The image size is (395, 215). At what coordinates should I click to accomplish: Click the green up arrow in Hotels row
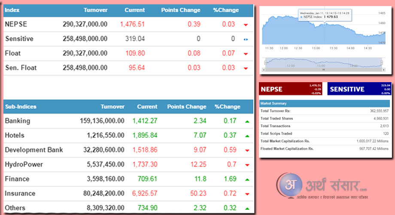(x=247, y=136)
